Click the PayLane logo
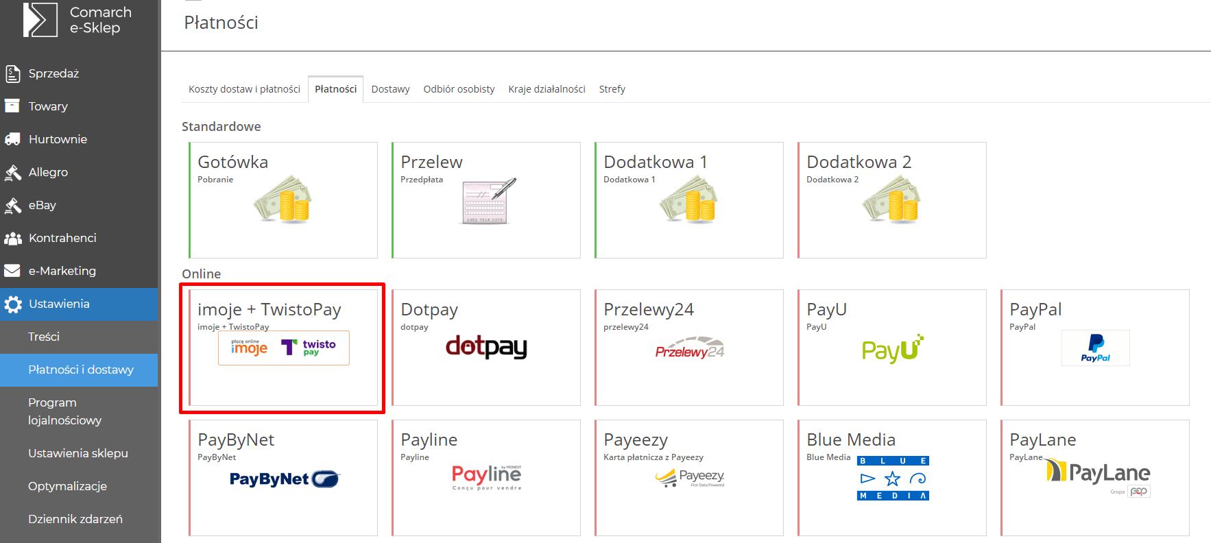The image size is (1211, 543). [1099, 478]
